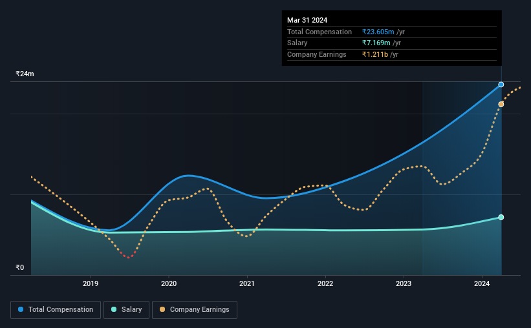Click the blue Total Compensation data point at Mar 2024
The width and height of the screenshot is (531, 328).
click(x=501, y=85)
